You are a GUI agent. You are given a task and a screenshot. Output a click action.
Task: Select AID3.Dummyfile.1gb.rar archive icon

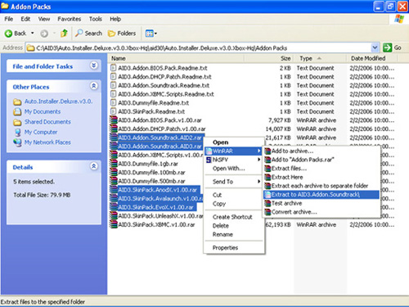pyautogui.click(x=114, y=164)
